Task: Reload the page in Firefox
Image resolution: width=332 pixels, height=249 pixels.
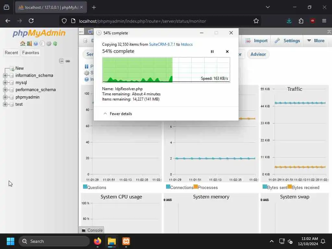Action: coord(31,21)
